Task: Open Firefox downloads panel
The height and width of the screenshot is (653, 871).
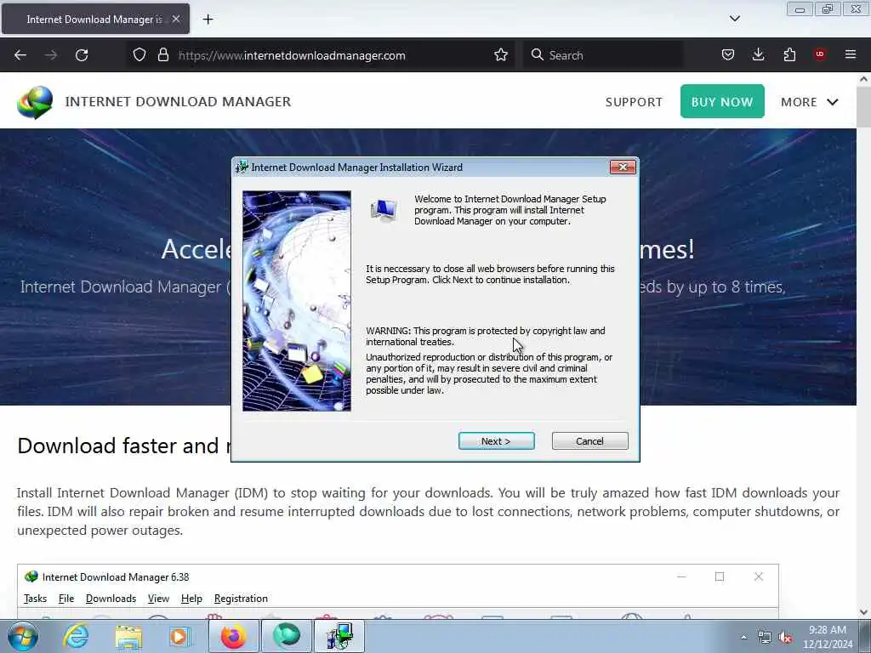Action: pos(758,54)
